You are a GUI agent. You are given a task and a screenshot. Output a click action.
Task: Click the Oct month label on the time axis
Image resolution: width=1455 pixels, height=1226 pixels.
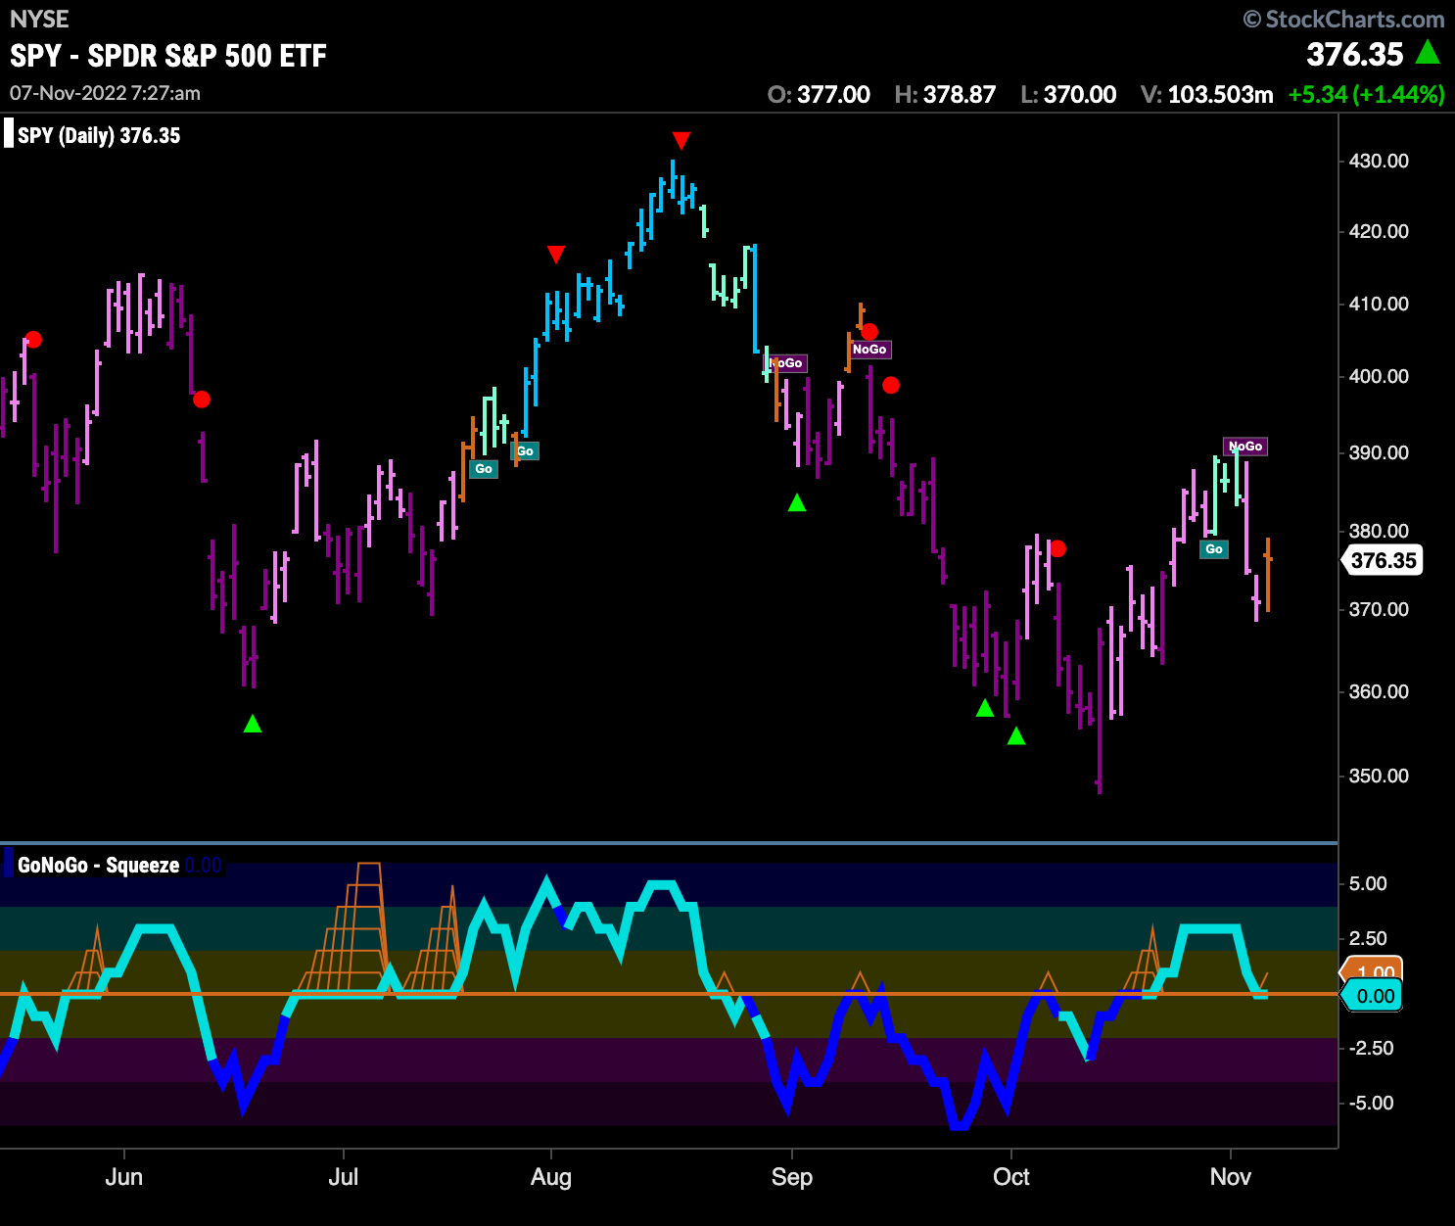pyautogui.click(x=1011, y=1176)
